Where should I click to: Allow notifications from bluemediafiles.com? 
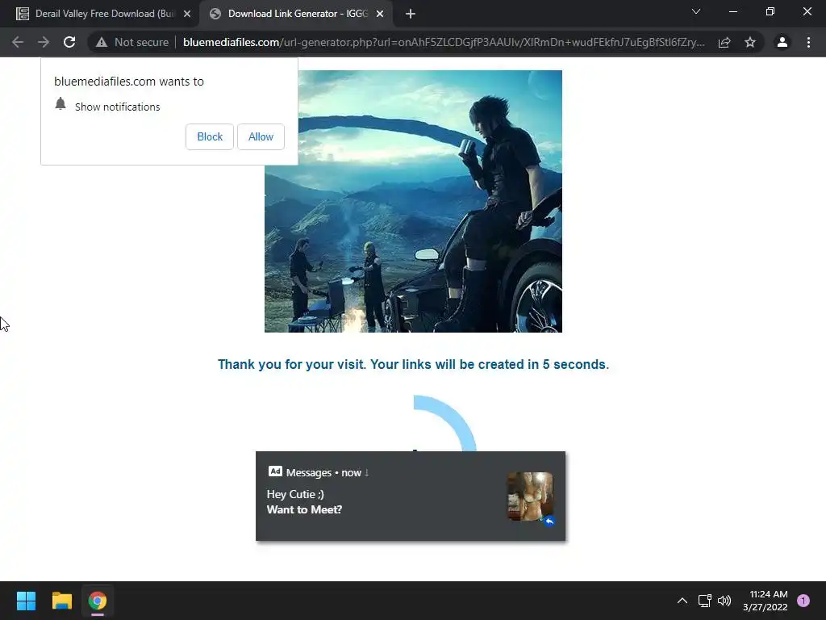tap(261, 136)
